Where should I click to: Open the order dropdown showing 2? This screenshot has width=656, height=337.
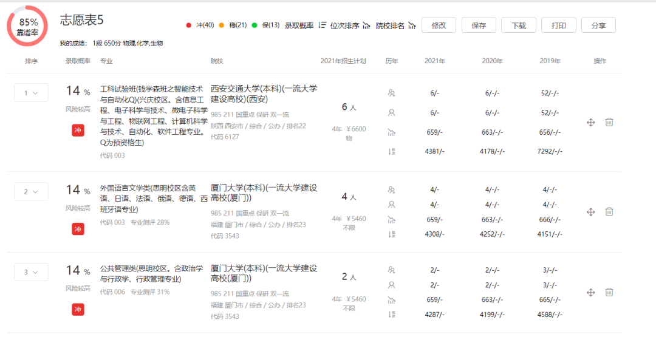pyautogui.click(x=31, y=191)
